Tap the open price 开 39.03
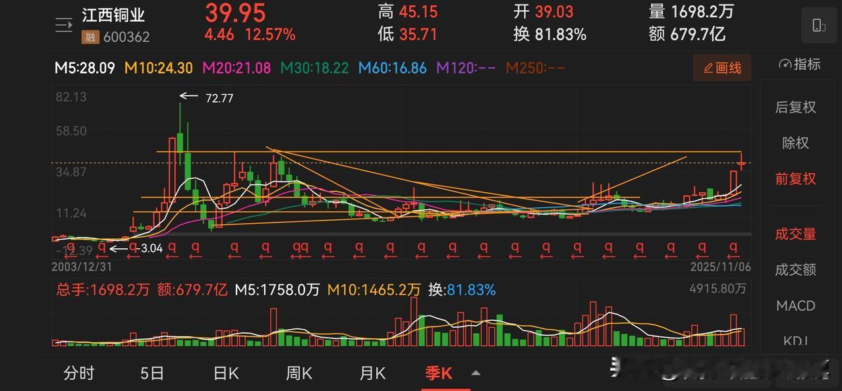 [544, 11]
